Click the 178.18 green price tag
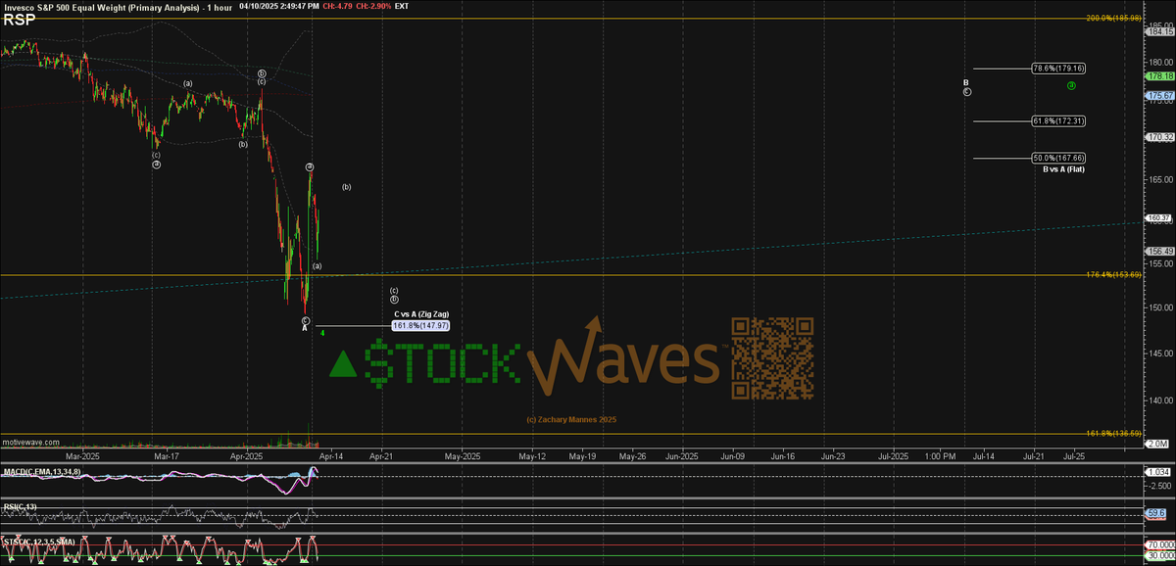This screenshot has height=566, width=1176. coord(1160,75)
